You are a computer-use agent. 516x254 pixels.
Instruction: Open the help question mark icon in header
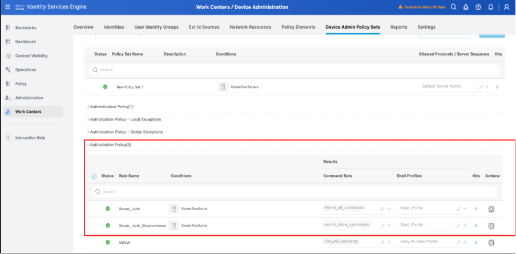point(478,7)
